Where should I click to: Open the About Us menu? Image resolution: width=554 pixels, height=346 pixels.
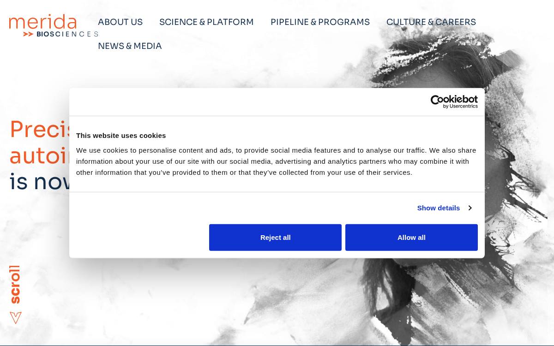tap(120, 22)
